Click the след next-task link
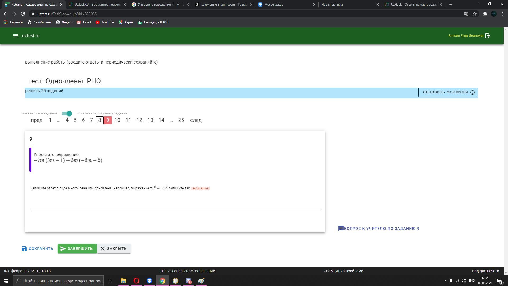The width and height of the screenshot is (508, 286). (x=196, y=120)
